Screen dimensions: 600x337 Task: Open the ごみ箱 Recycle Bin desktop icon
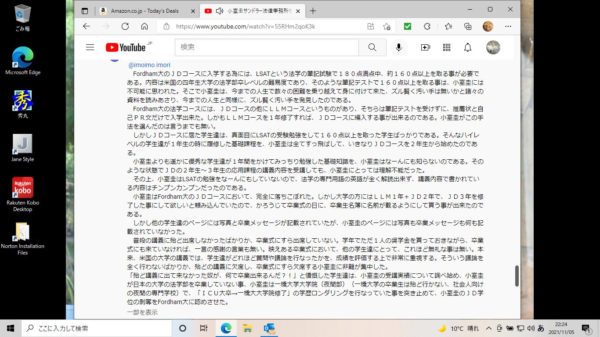tap(22, 18)
